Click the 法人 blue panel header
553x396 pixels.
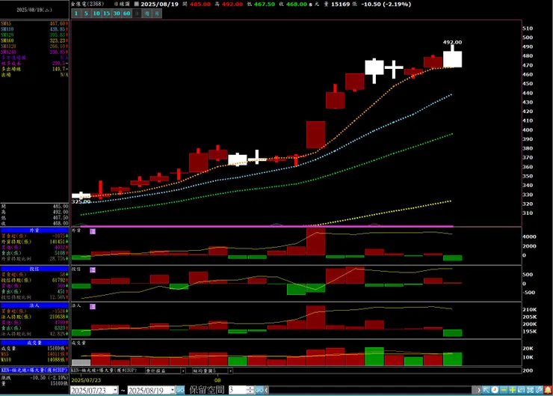34,305
